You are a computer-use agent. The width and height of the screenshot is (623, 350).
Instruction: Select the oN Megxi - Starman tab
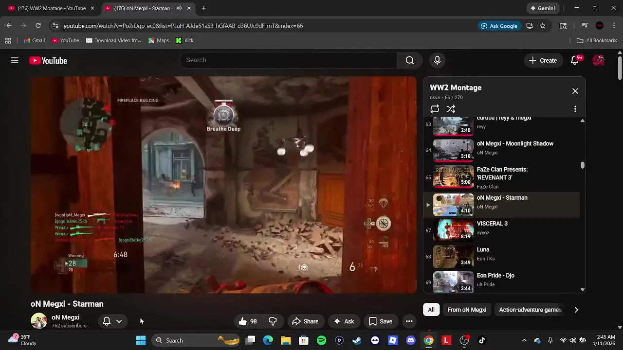tap(142, 8)
